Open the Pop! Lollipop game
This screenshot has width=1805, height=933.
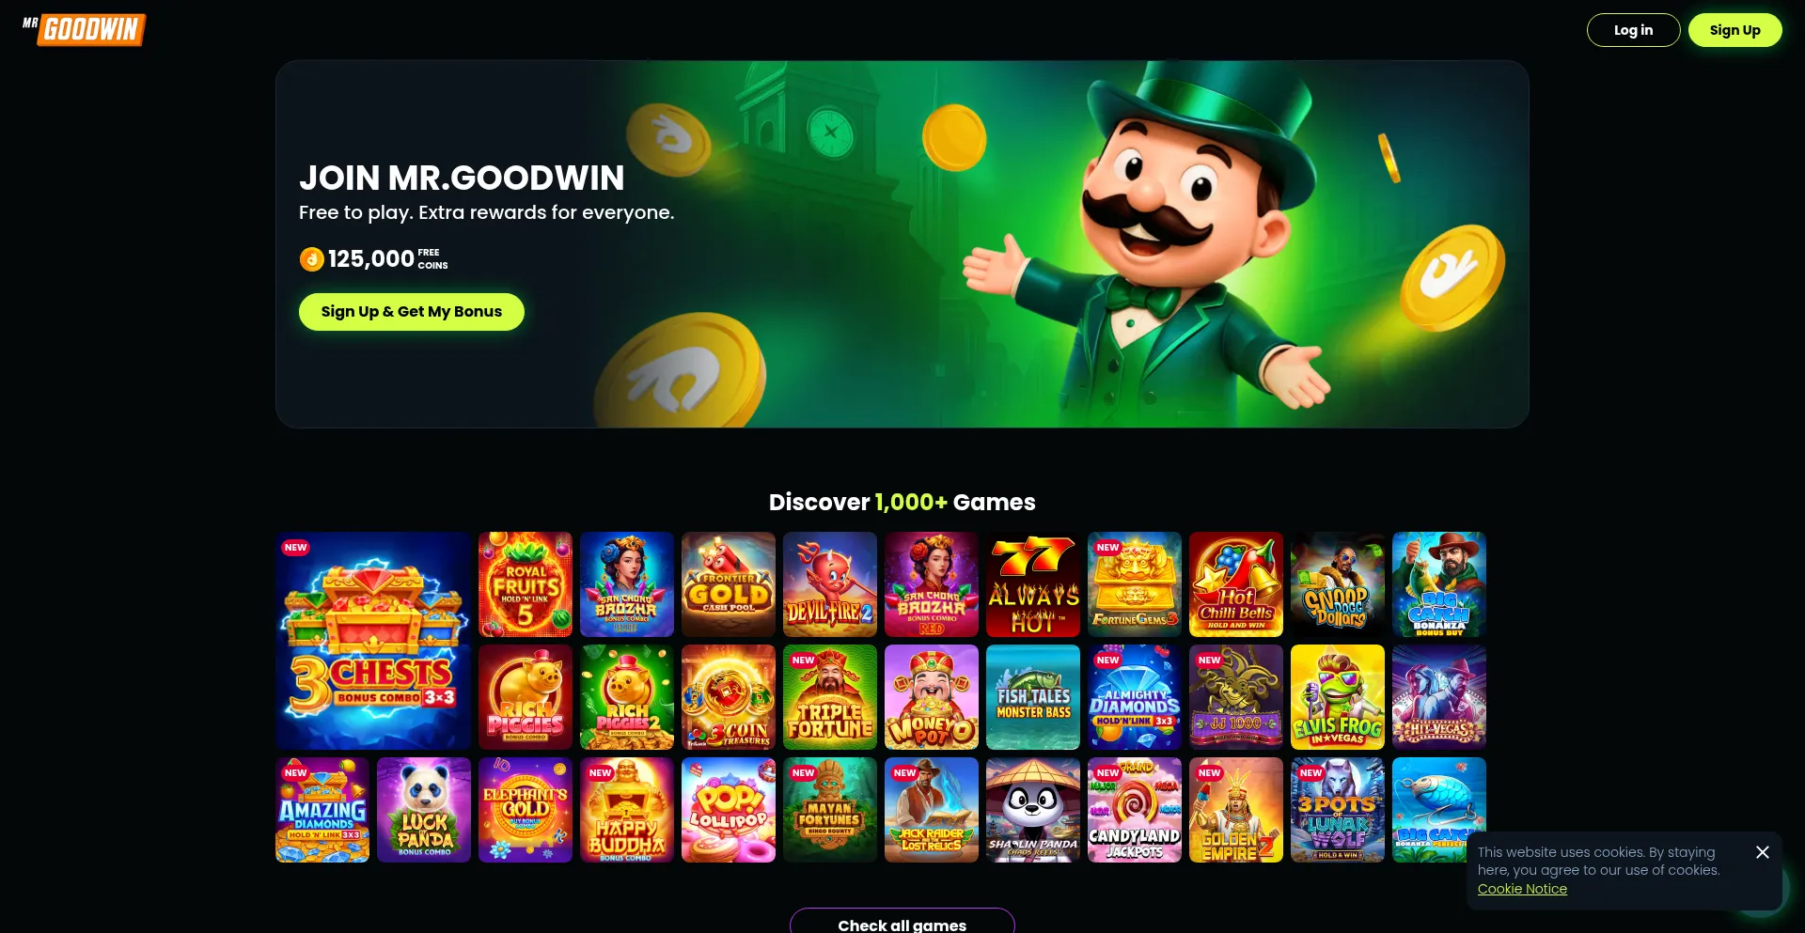tap(729, 810)
